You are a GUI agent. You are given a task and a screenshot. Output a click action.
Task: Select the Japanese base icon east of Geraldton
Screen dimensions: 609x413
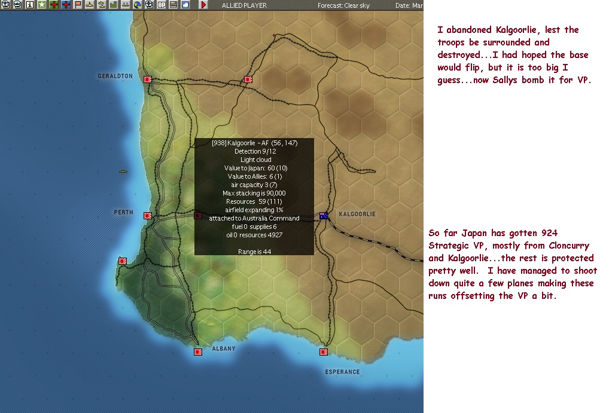click(248, 79)
